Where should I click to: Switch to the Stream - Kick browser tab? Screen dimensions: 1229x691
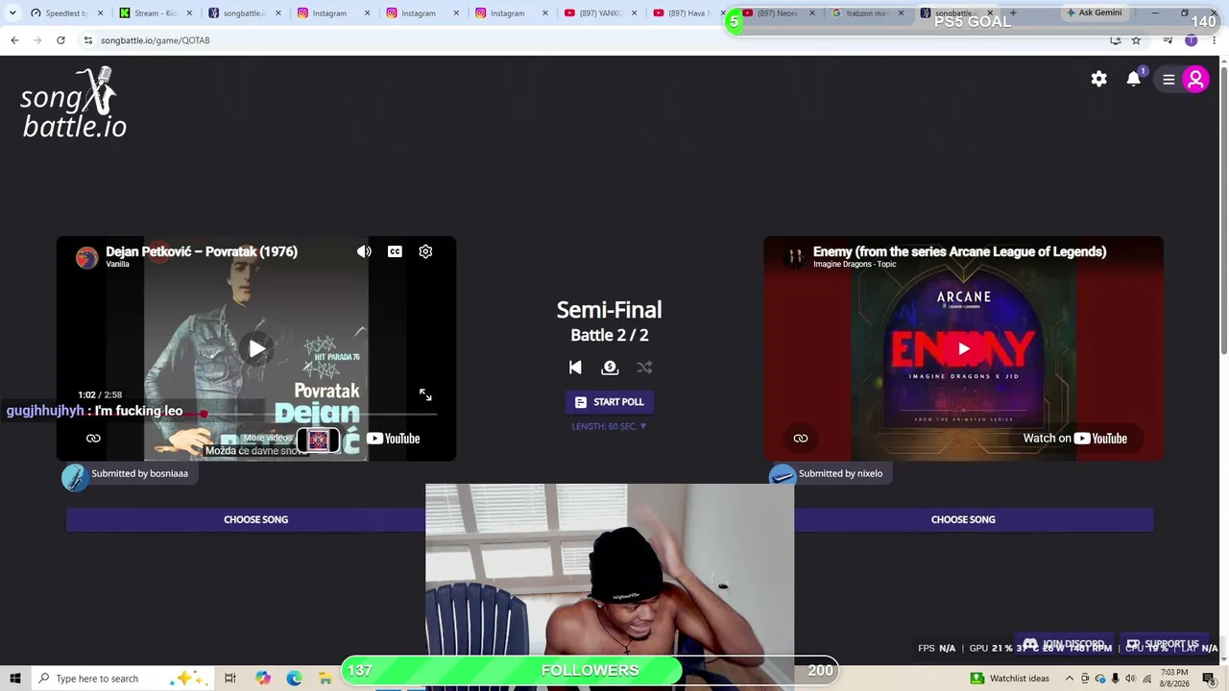(x=154, y=13)
